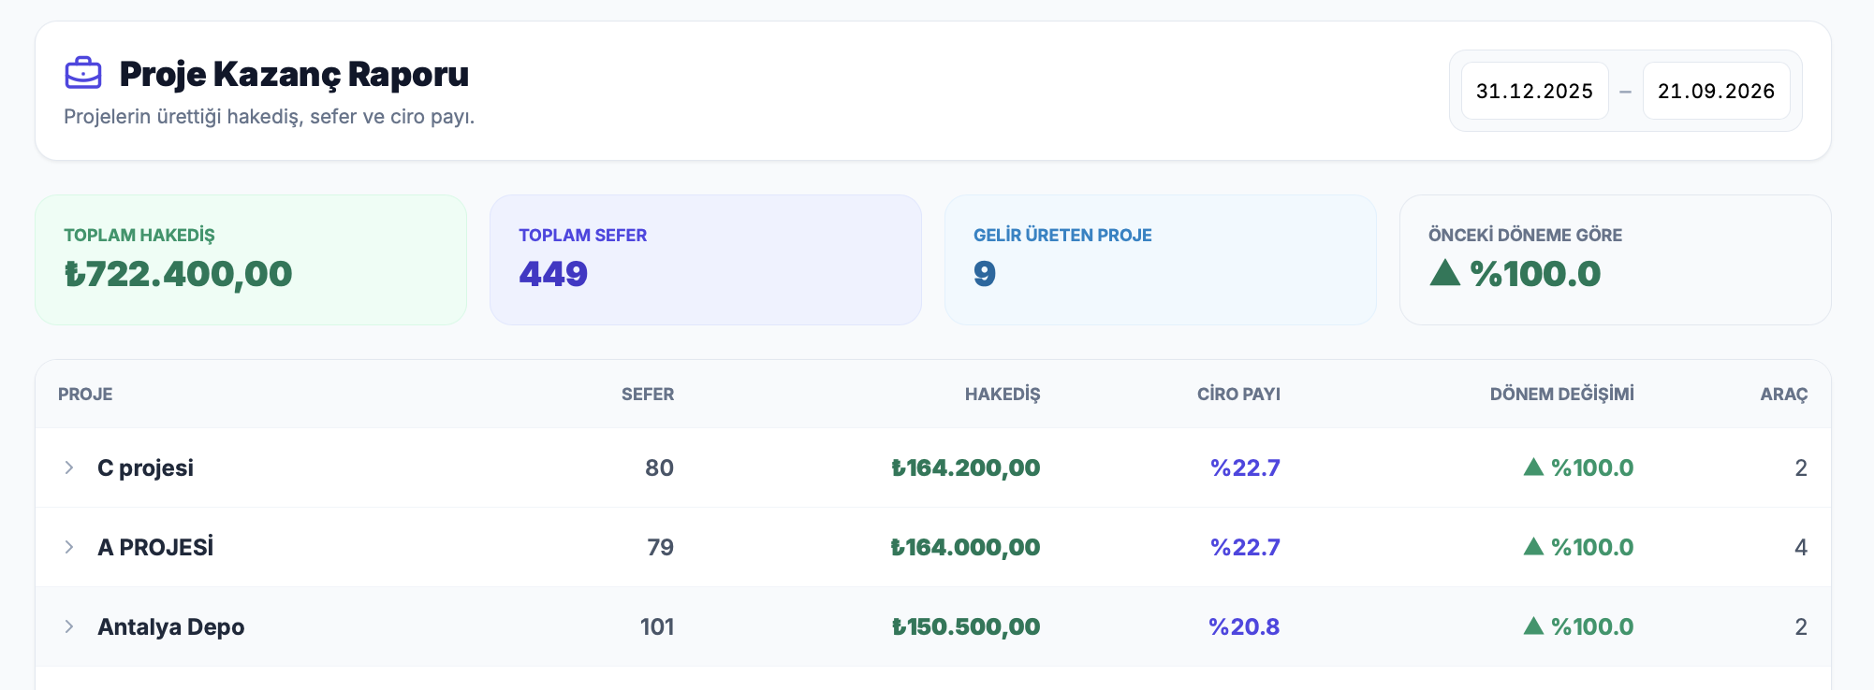The width and height of the screenshot is (1874, 690).
Task: Click the A PROJESİ name
Action: (155, 547)
